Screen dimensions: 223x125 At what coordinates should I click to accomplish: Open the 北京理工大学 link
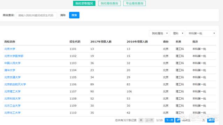point(13,91)
